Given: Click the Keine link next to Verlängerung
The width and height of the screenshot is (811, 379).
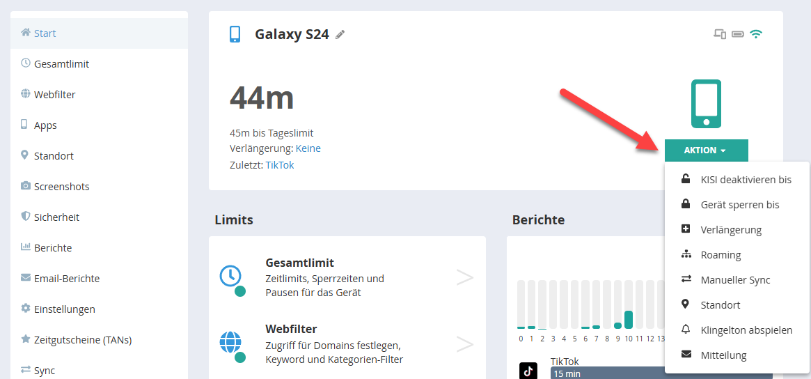Looking at the screenshot, I should pyautogui.click(x=308, y=148).
